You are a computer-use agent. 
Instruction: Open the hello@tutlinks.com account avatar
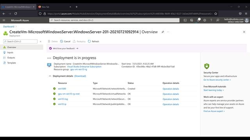246,20
